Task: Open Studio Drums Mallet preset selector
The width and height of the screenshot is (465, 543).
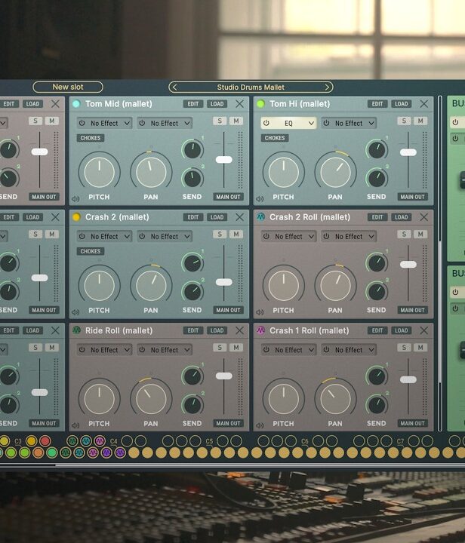Action: (x=251, y=87)
